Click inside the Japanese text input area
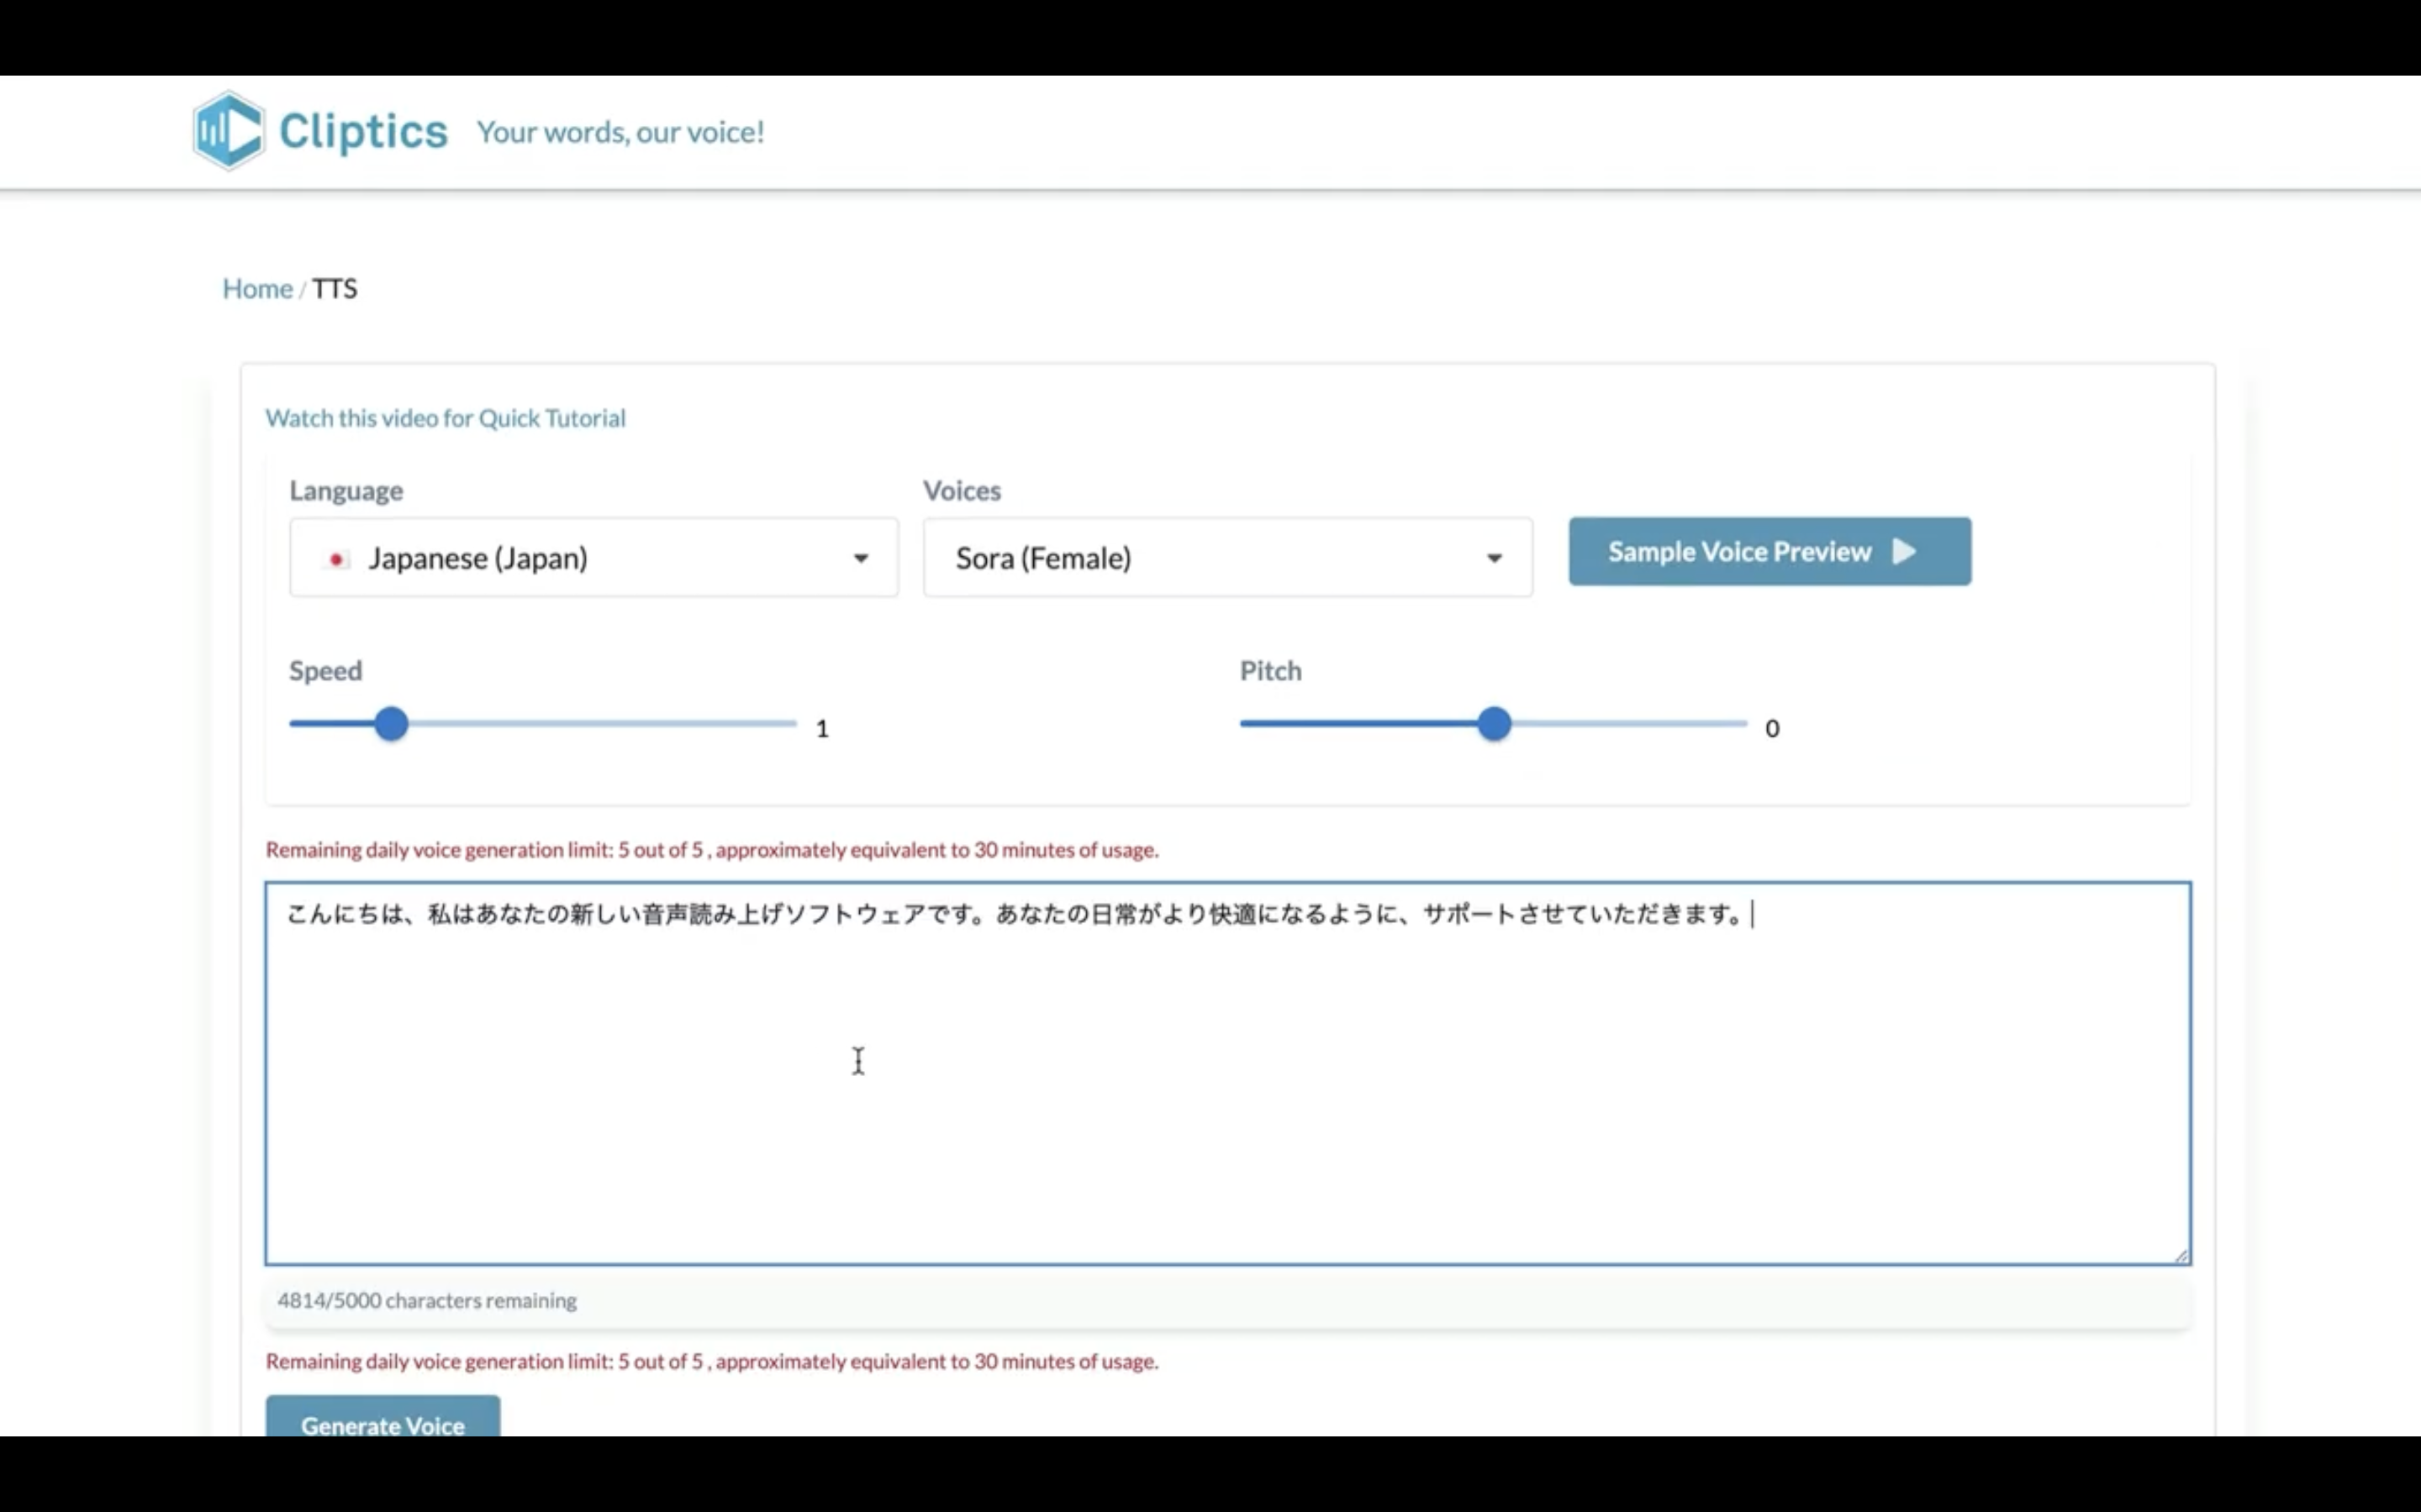 1228,1073
